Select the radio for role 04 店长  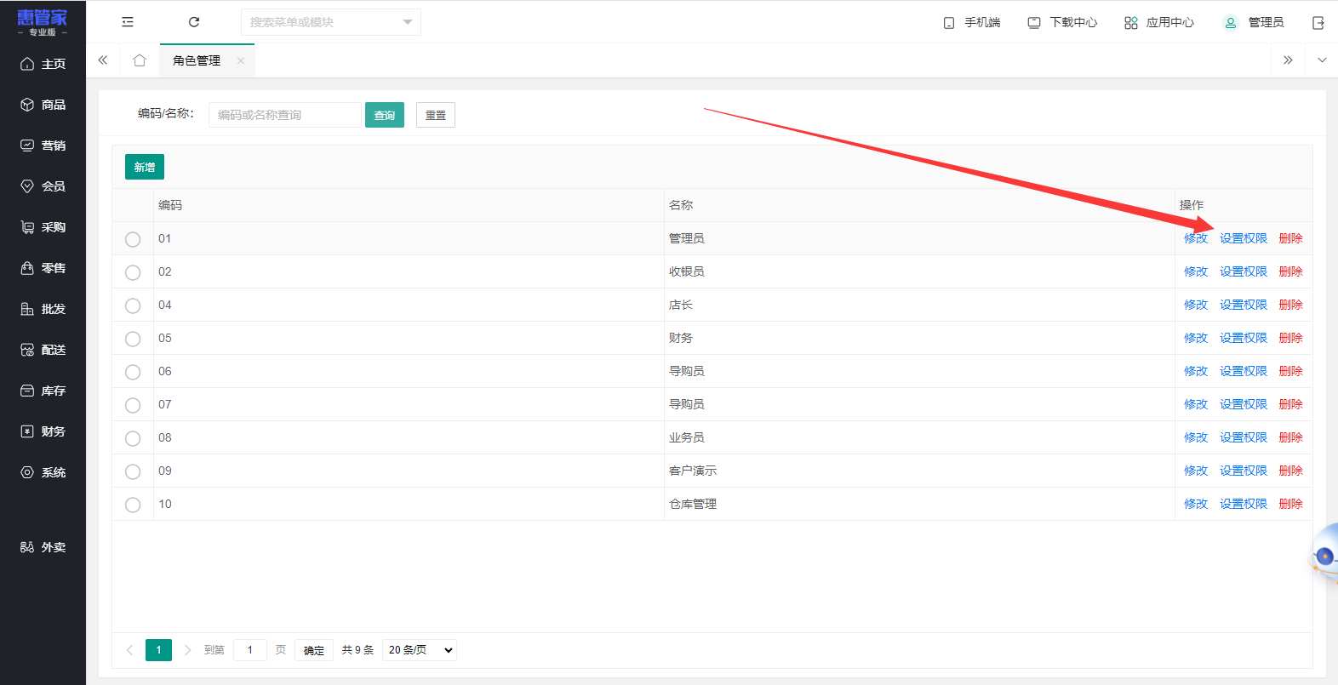click(x=133, y=305)
